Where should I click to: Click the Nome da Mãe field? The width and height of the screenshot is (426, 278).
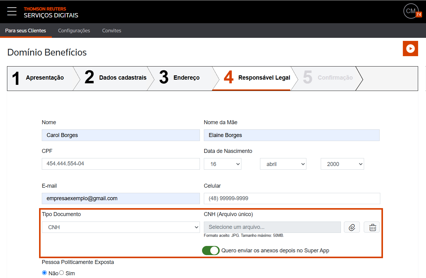pos(292,135)
